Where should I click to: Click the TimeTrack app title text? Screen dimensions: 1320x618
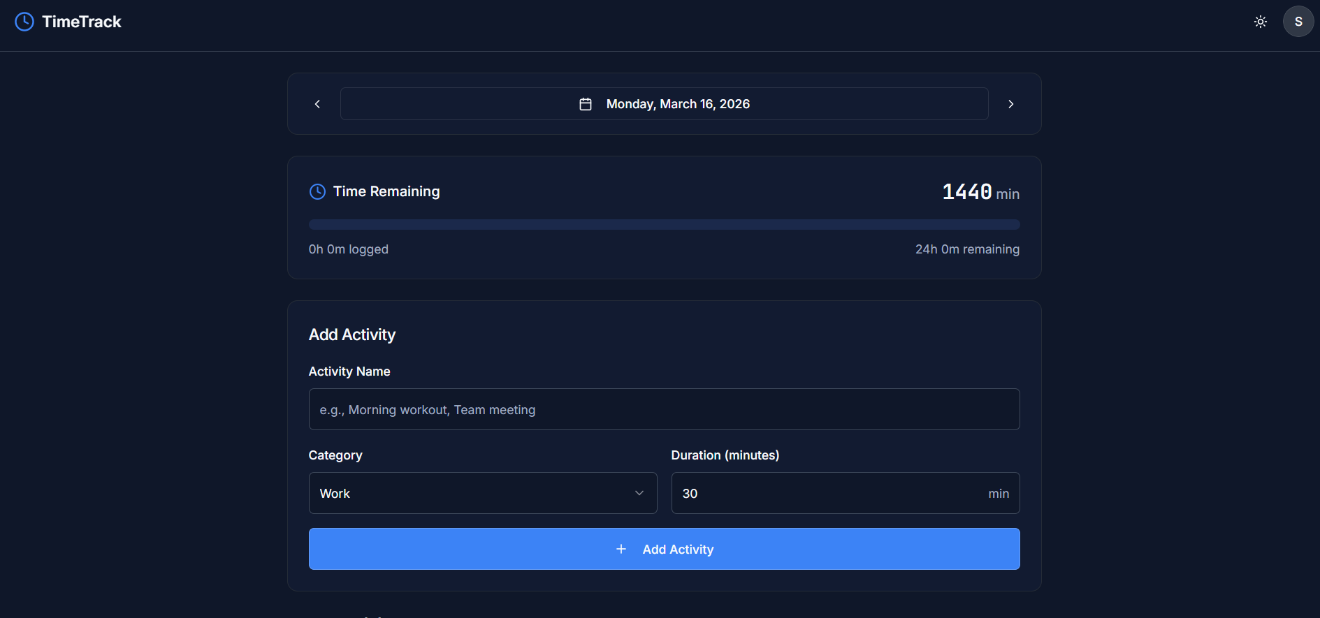tap(82, 22)
